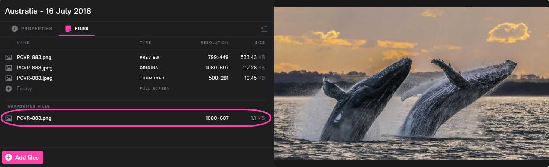Select the original PCVR-883.jpeg file name
This screenshot has width=549, height=167.
click(x=34, y=68)
